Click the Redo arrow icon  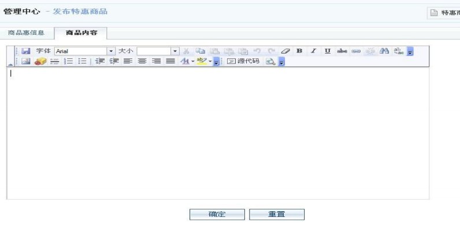(x=272, y=51)
